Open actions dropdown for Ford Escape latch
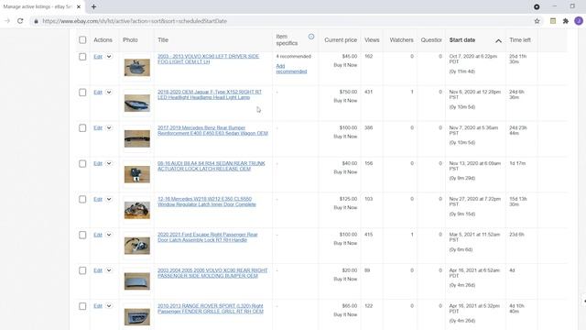The height and width of the screenshot is (330, 586). pos(109,235)
